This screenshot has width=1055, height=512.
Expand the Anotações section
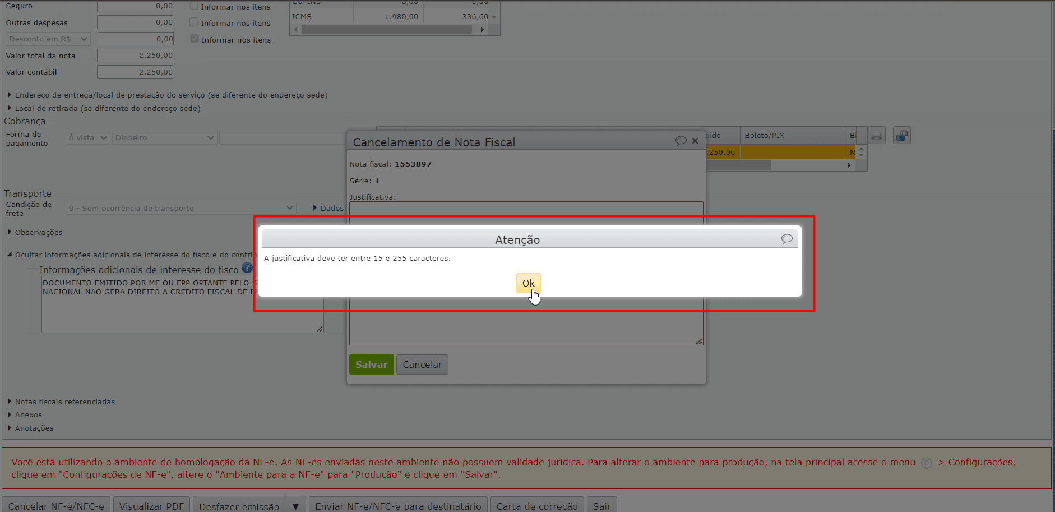30,428
